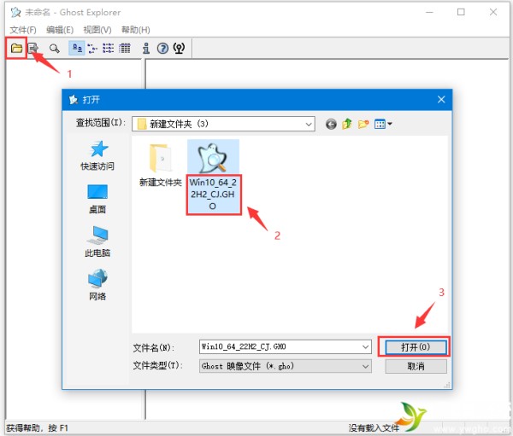Click the magnifier search toolbar icon

coord(55,49)
